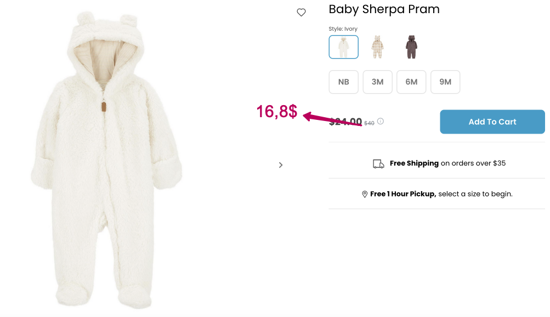Viewport: 550px width, 317px height.
Task: Click the shipping truck icon
Action: 378,164
